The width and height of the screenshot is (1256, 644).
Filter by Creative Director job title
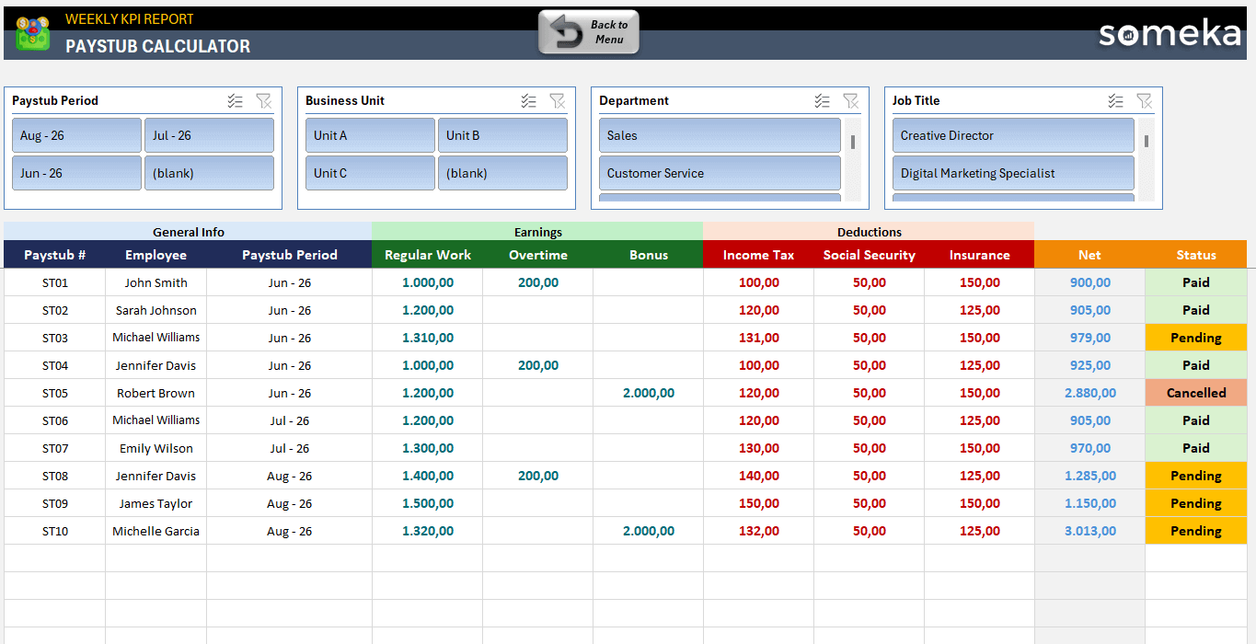pos(1012,135)
